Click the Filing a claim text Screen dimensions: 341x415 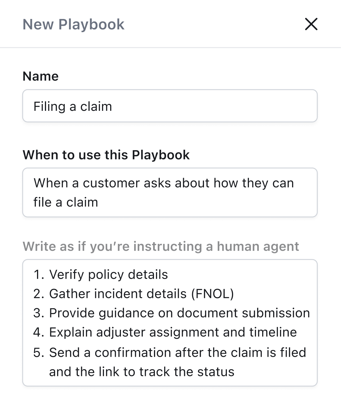pos(73,107)
